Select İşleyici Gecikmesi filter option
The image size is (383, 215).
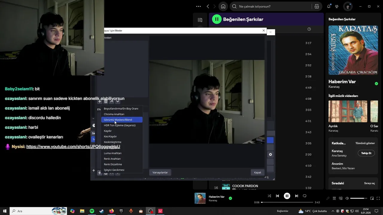click(122, 170)
